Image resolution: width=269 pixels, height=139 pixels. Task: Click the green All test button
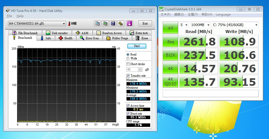pyautogui.click(x=170, y=28)
